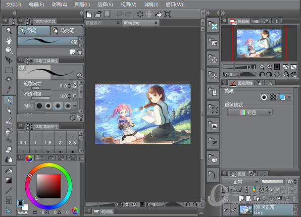Select the 马克笔 marker sub tool
The height and width of the screenshot is (217, 301).
(x=67, y=30)
